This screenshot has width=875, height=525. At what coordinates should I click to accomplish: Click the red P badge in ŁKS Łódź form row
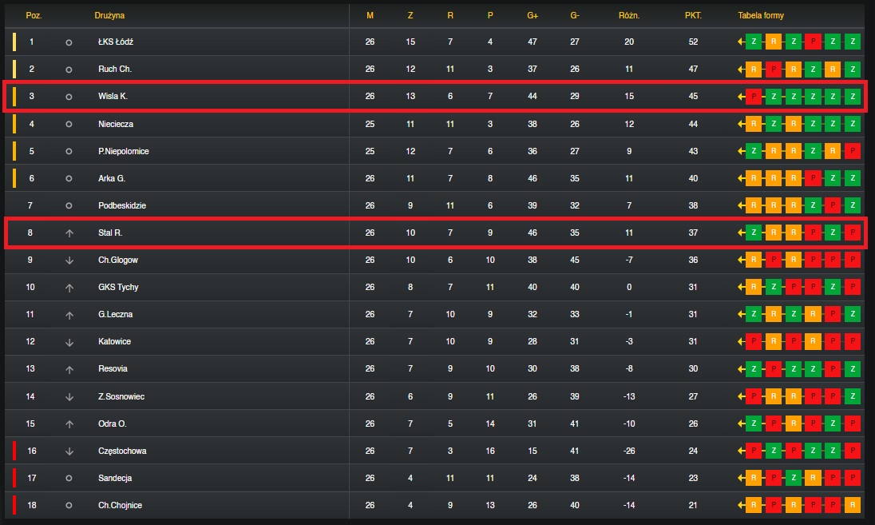point(813,42)
